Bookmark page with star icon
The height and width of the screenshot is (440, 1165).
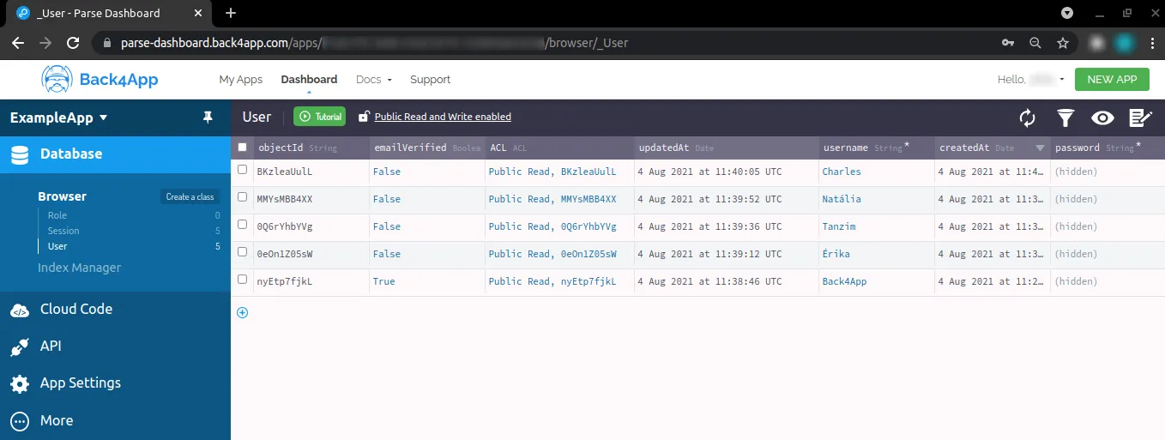[1063, 42]
